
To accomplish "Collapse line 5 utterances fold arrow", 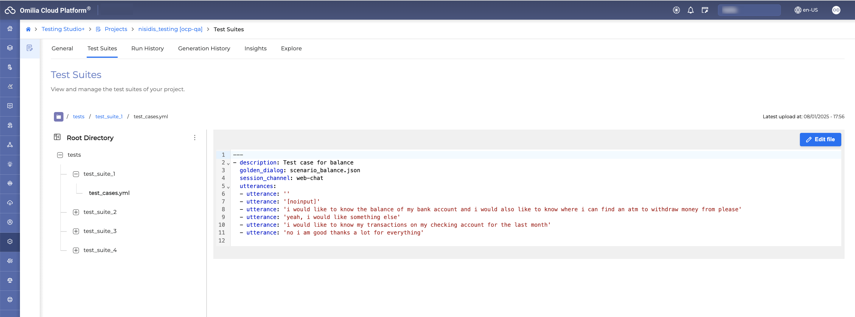I will [228, 187].
